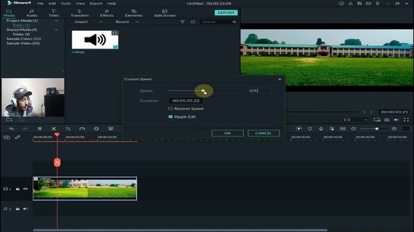Switch to the Audio tab
The width and height of the screenshot is (414, 232).
(x=32, y=13)
